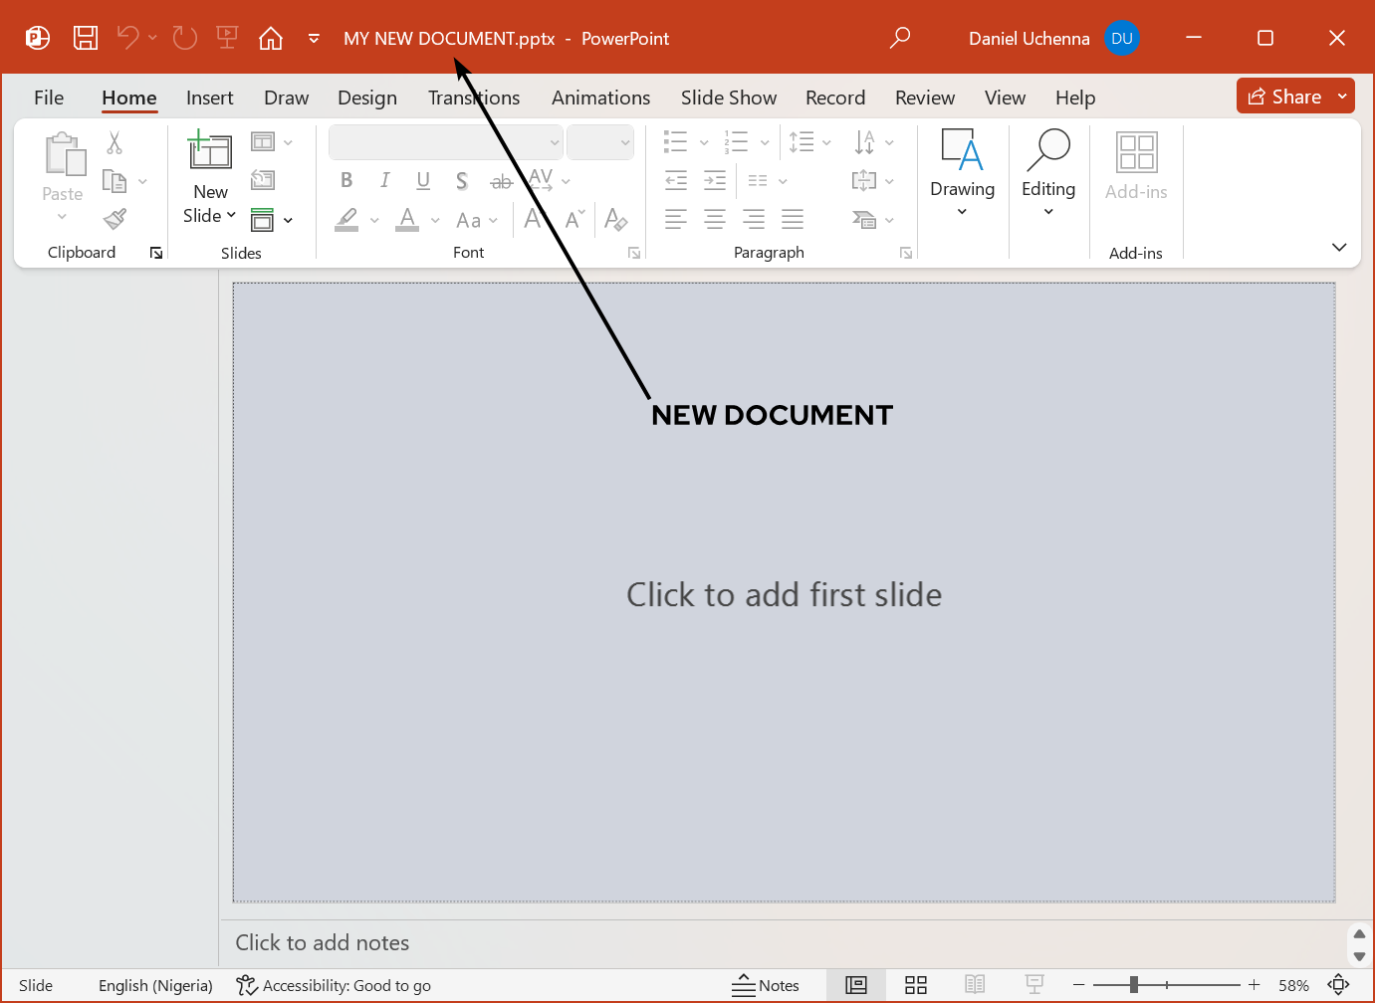Click to add first slide
This screenshot has width=1375, height=1003.
pyautogui.click(x=784, y=594)
